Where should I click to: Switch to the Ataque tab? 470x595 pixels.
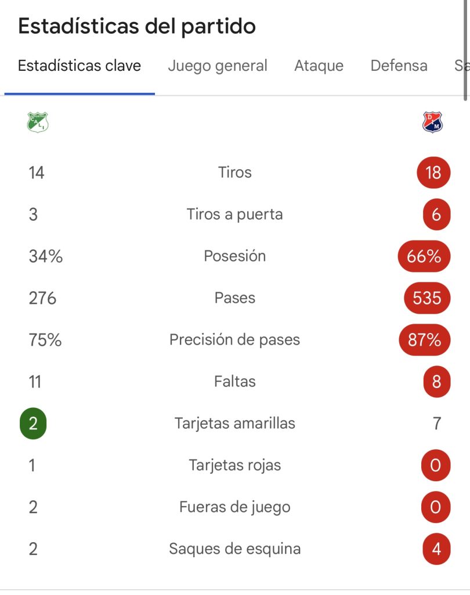pos(319,66)
